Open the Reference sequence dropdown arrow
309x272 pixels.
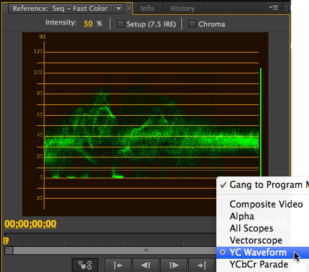click(119, 9)
